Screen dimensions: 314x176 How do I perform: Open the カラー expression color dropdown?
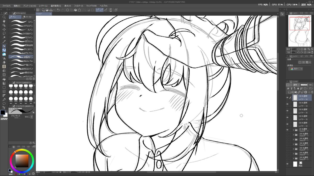pos(298,68)
